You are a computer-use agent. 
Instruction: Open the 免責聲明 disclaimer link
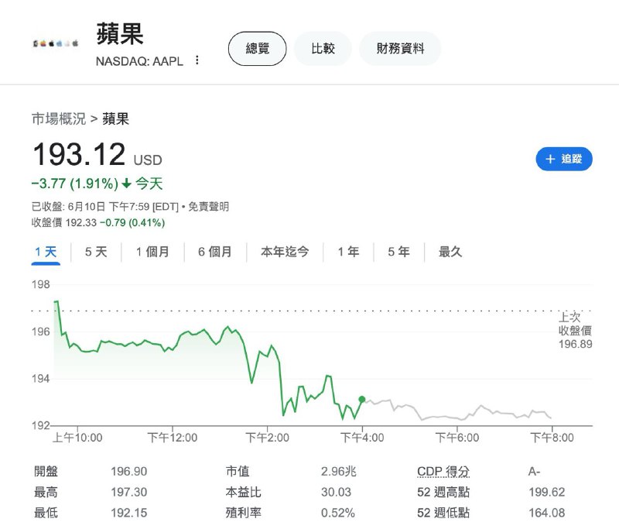point(208,207)
